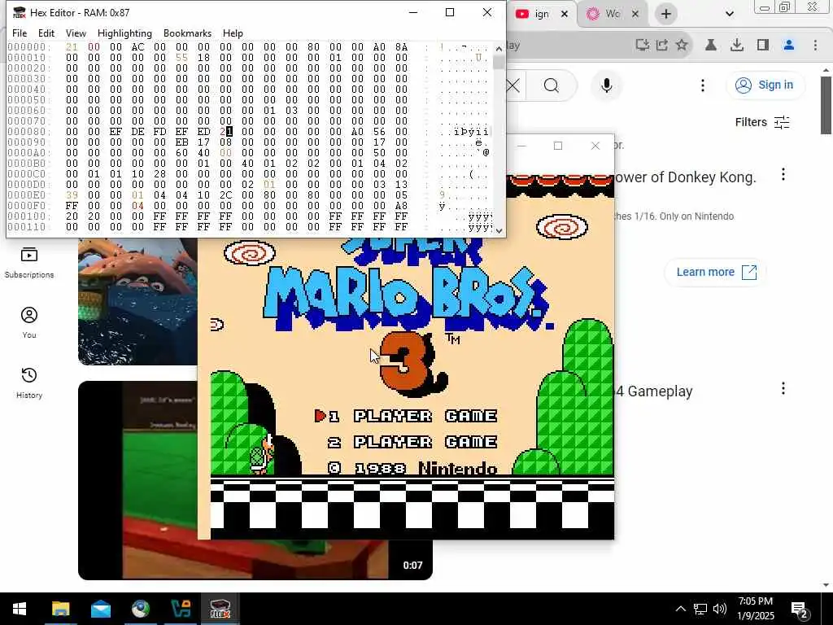This screenshot has width=833, height=625.
Task: Select the highlighted byte at row 000080
Action: point(226,132)
